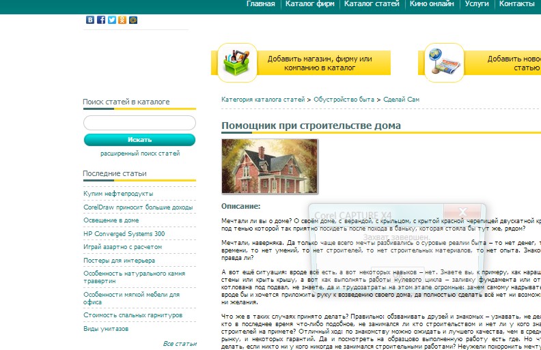Click the Описание: label
Screen dimensions: 541x350
click(241, 206)
